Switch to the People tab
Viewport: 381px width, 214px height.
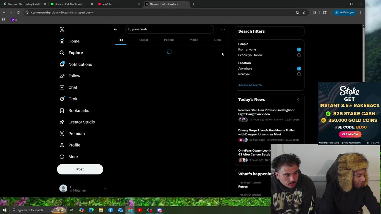pyautogui.click(x=169, y=40)
